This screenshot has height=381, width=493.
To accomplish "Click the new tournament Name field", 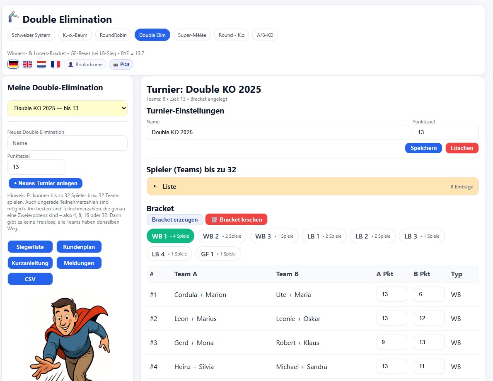I will [x=68, y=143].
